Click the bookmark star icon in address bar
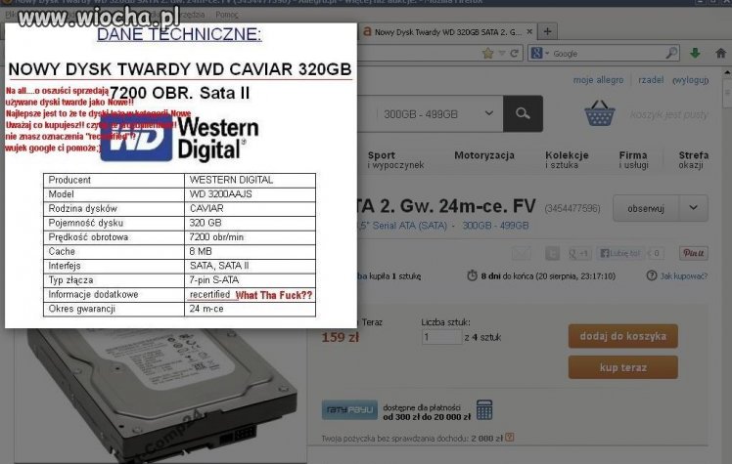732x464 pixels. pos(488,53)
